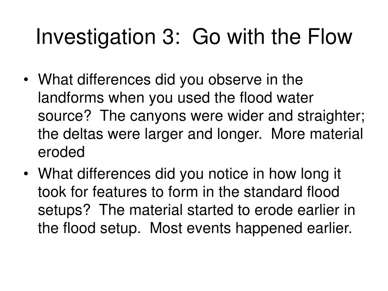Select the word 'Investigation' in the title
Screen dimensions: 388x291
tap(95, 37)
